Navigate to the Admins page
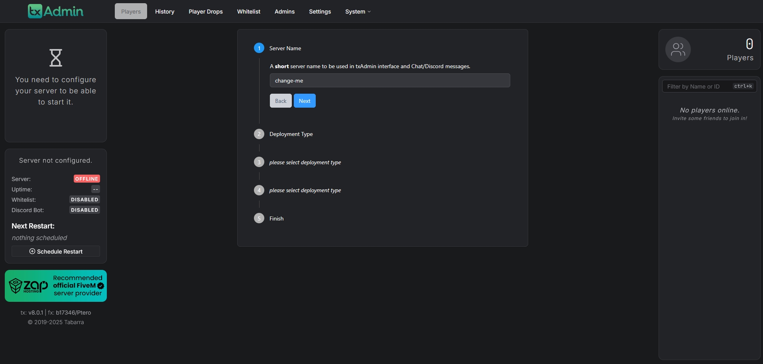763x364 pixels. [285, 12]
